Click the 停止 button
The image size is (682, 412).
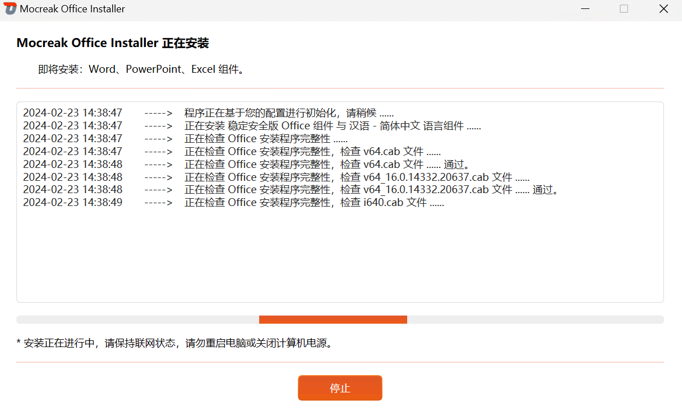point(340,388)
